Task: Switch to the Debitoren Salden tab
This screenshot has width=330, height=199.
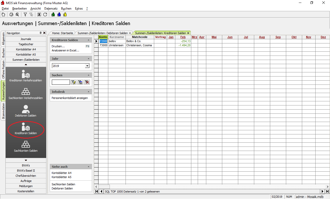Action: (102, 33)
